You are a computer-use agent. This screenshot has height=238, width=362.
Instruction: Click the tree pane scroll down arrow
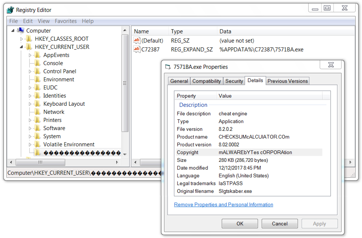(x=125, y=154)
